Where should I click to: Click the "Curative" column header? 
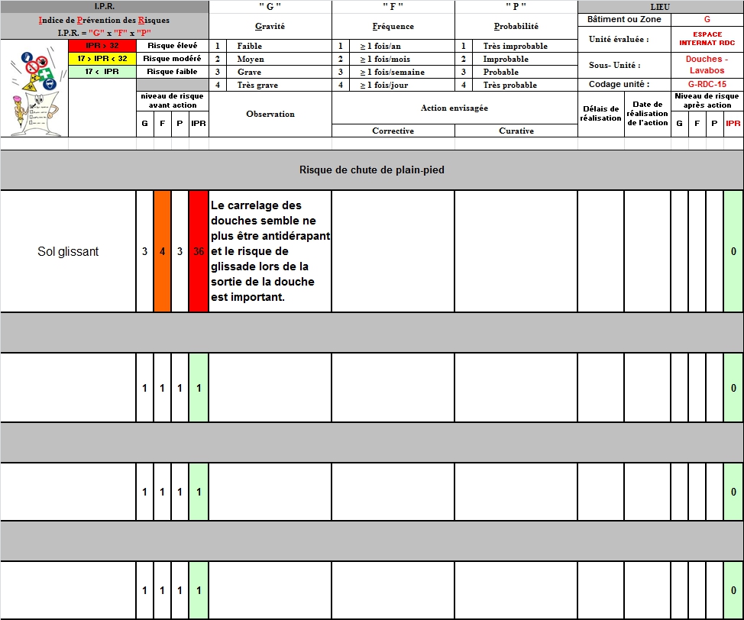coord(516,131)
